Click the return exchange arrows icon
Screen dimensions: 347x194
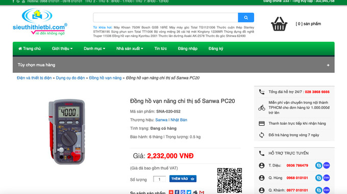tap(262, 135)
